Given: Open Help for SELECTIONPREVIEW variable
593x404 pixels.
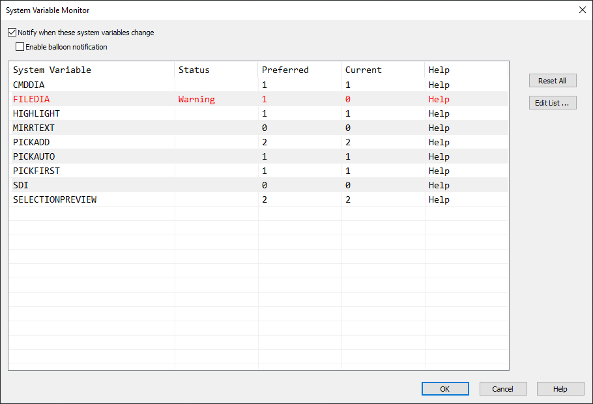Looking at the screenshot, I should click(x=439, y=199).
